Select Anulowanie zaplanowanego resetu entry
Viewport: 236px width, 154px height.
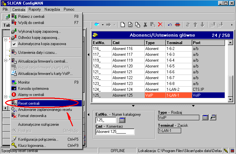(46, 110)
